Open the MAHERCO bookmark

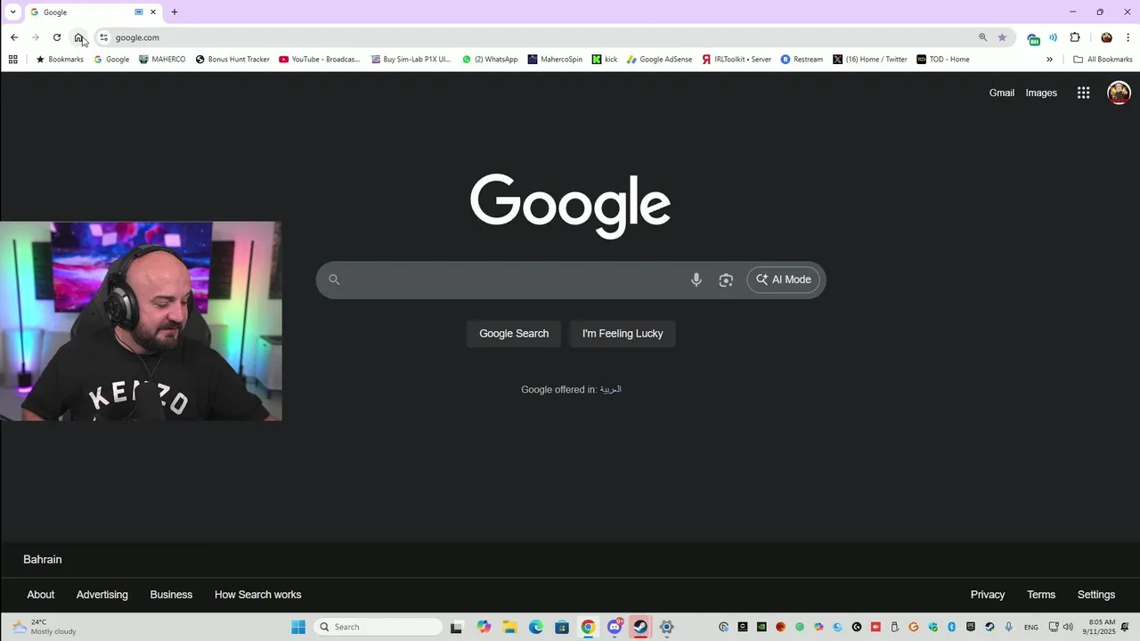[x=162, y=60]
